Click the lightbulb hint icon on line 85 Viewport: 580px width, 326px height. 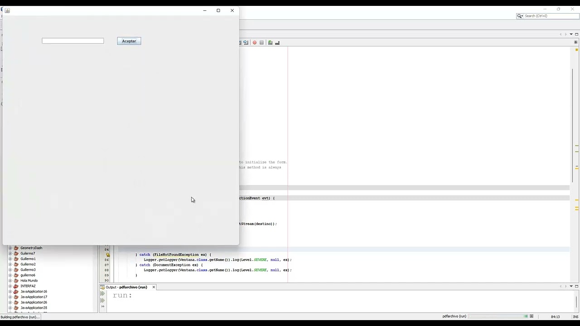pyautogui.click(x=107, y=255)
